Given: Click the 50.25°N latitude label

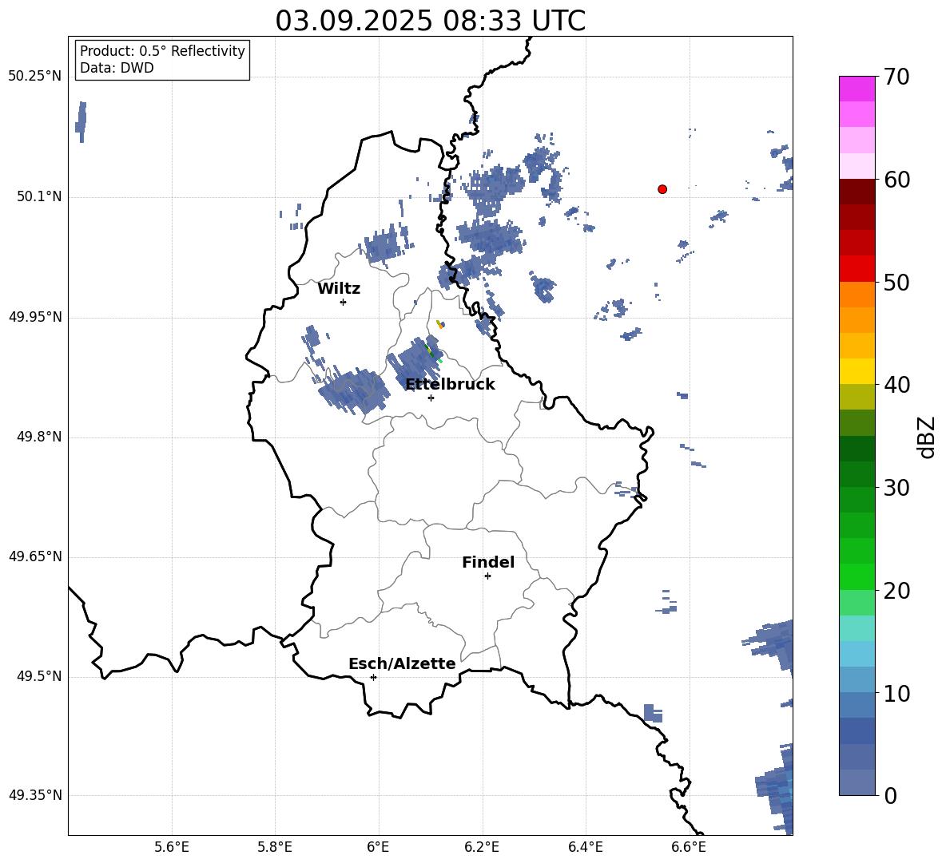Looking at the screenshot, I should click(x=35, y=77).
